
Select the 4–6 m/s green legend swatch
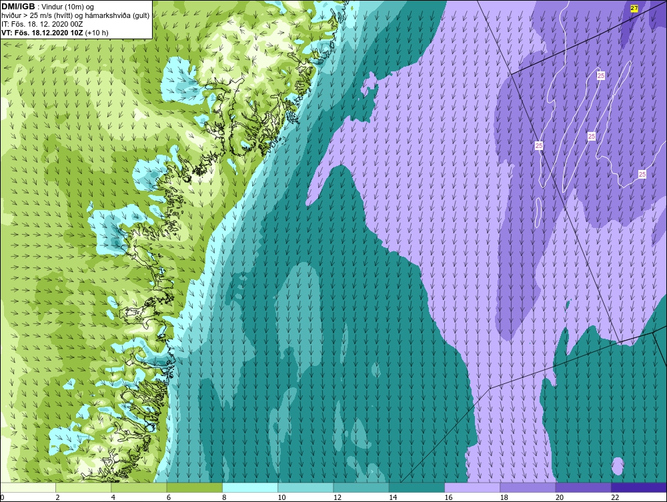click(x=139, y=487)
